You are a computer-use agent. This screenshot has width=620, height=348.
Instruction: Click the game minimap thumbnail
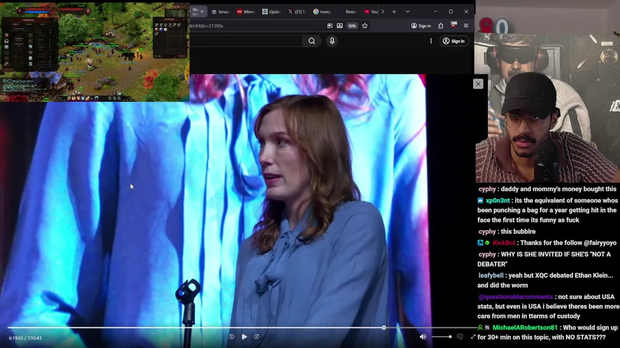coord(175,14)
